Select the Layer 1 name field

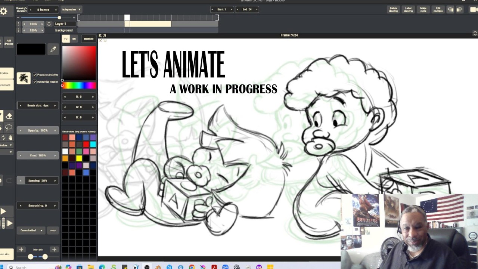coord(65,24)
